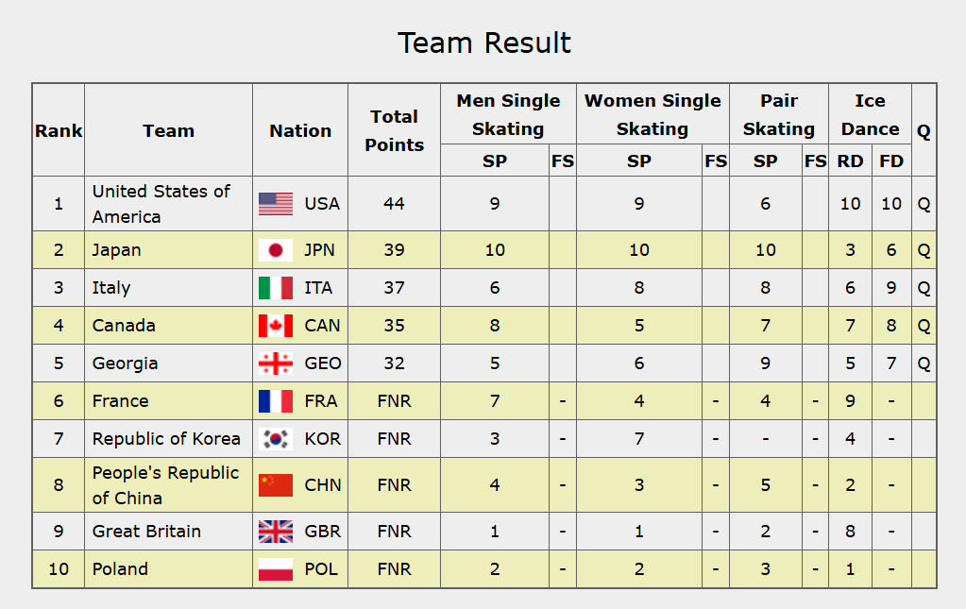Click the Team Result page title
The image size is (966, 609).
(x=483, y=42)
